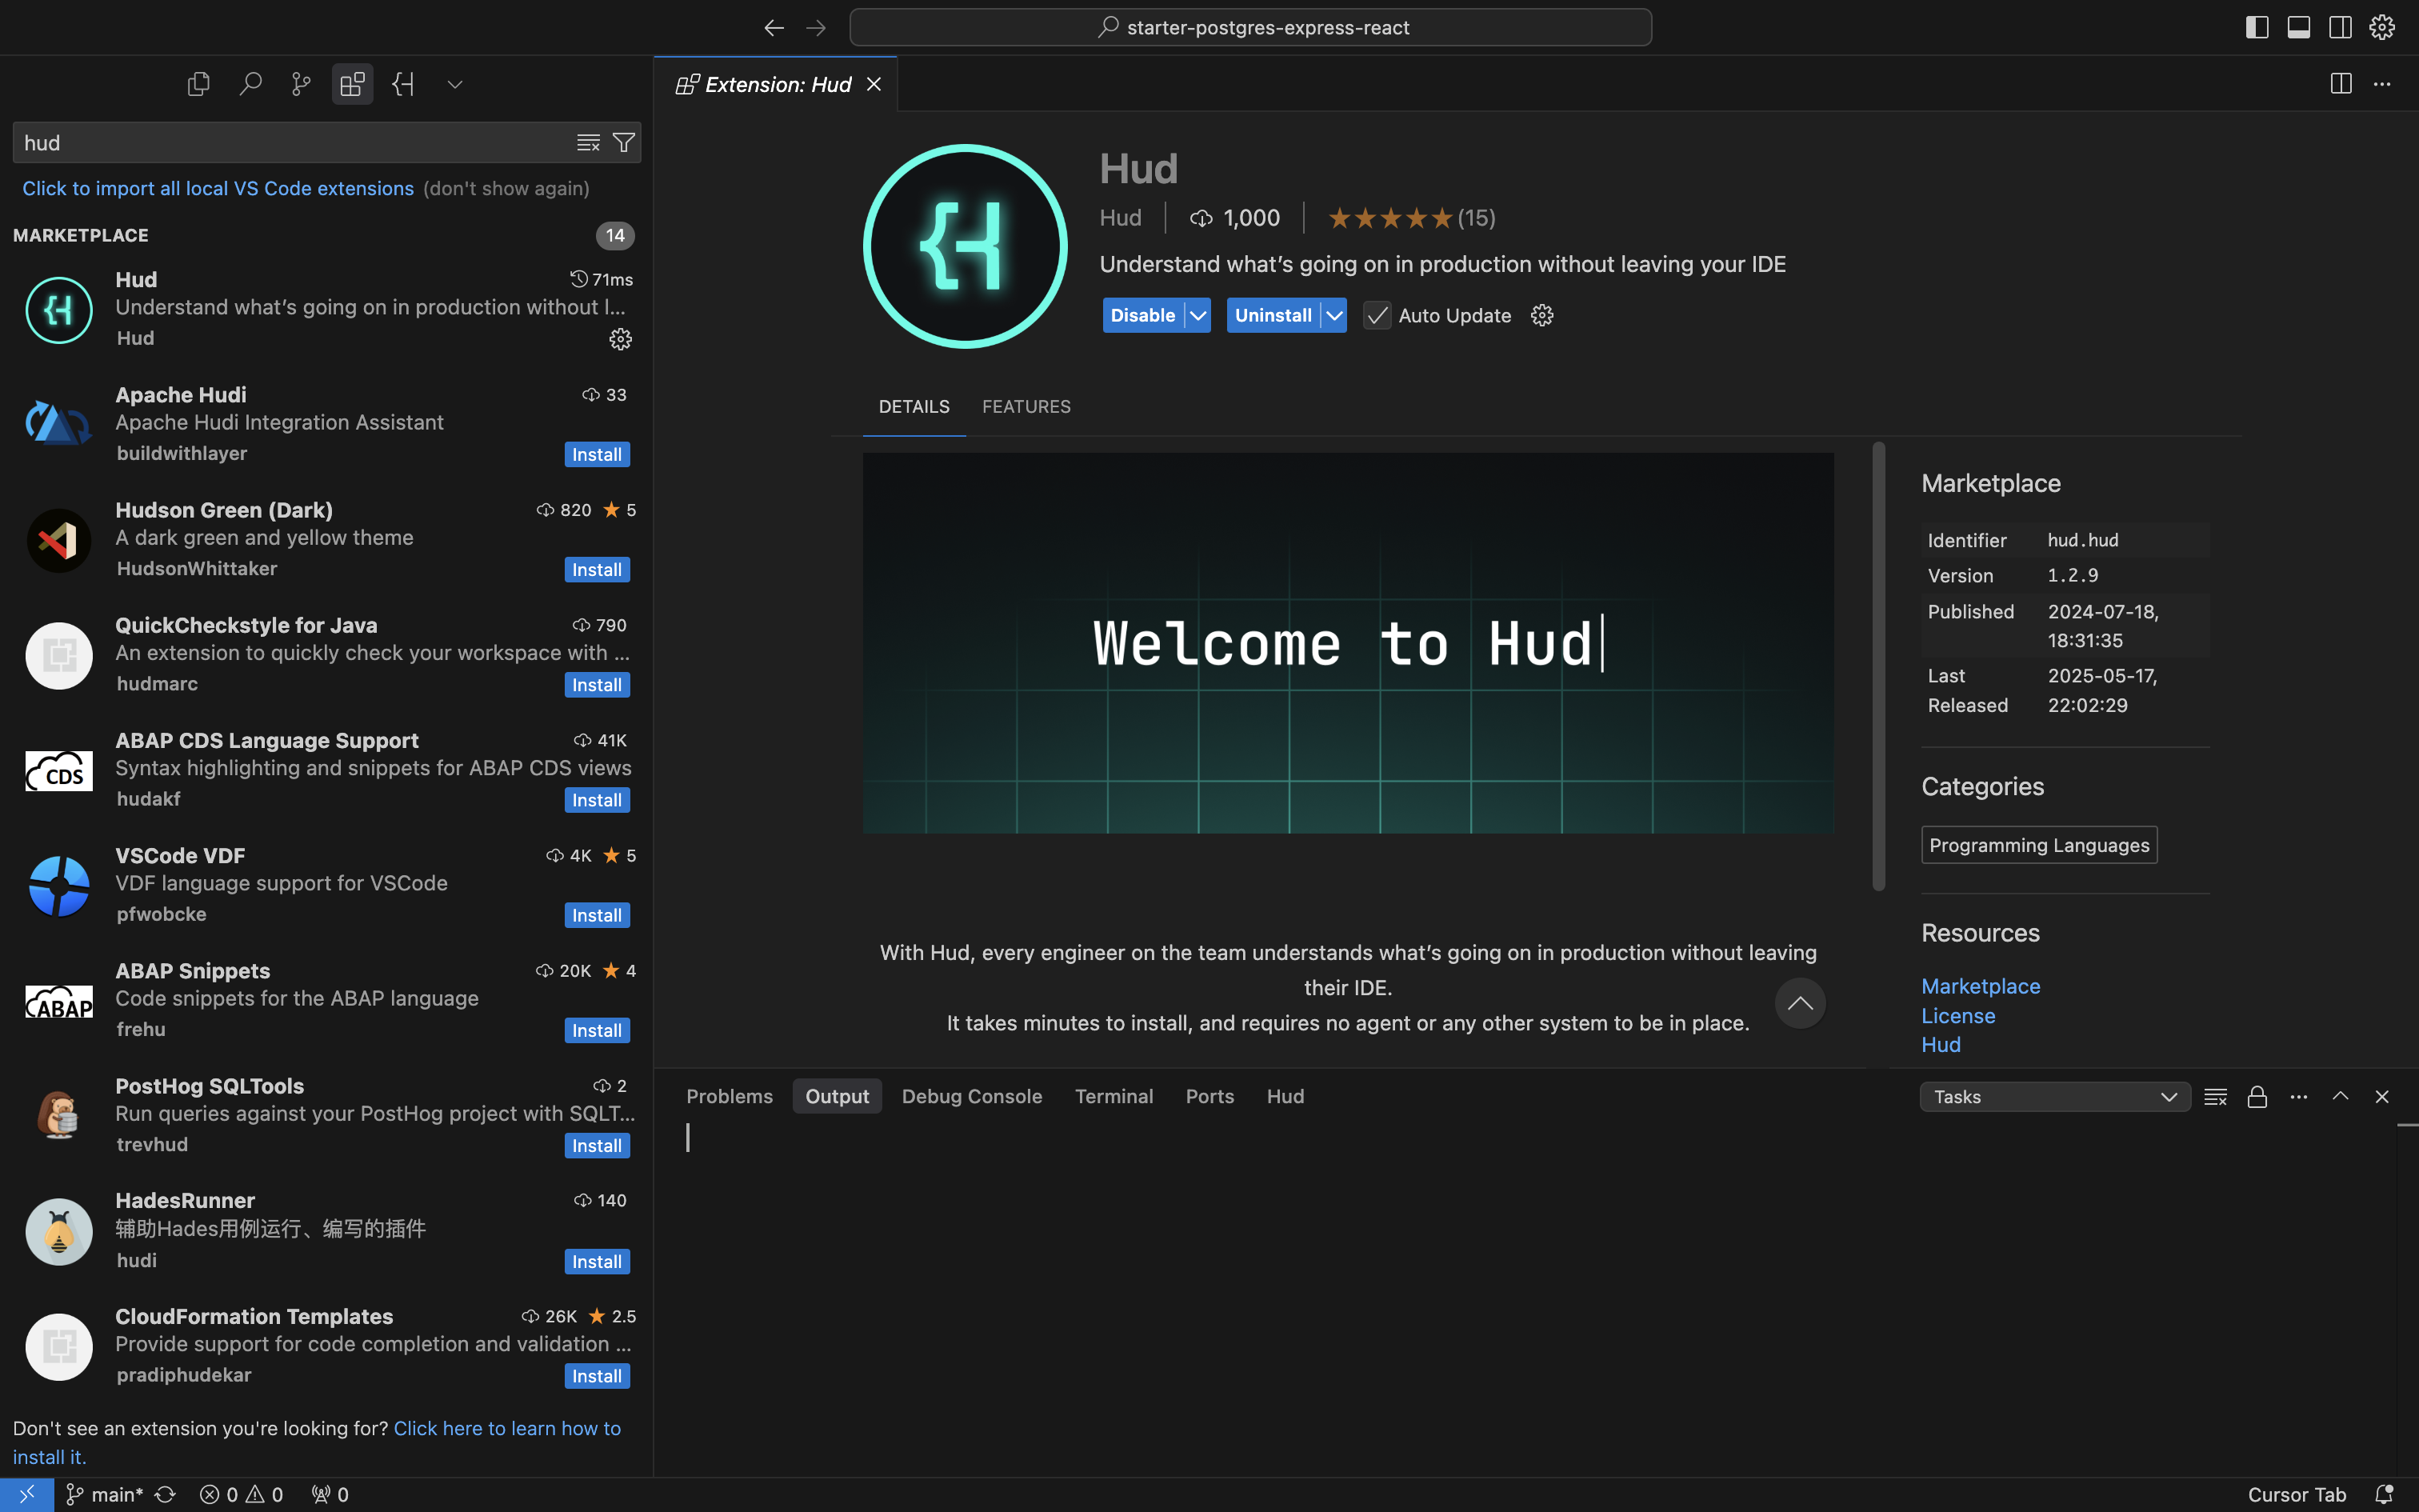The height and width of the screenshot is (1512, 2419).
Task: Open the Tasks output channel dropdown
Action: coord(2054,1097)
